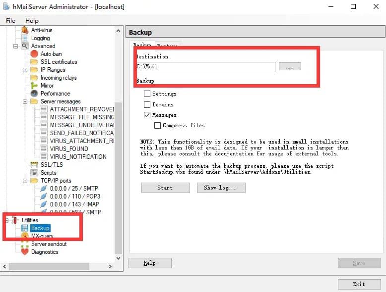Click the Auto-ban red icon
The width and height of the screenshot is (386, 292).
coord(34,54)
